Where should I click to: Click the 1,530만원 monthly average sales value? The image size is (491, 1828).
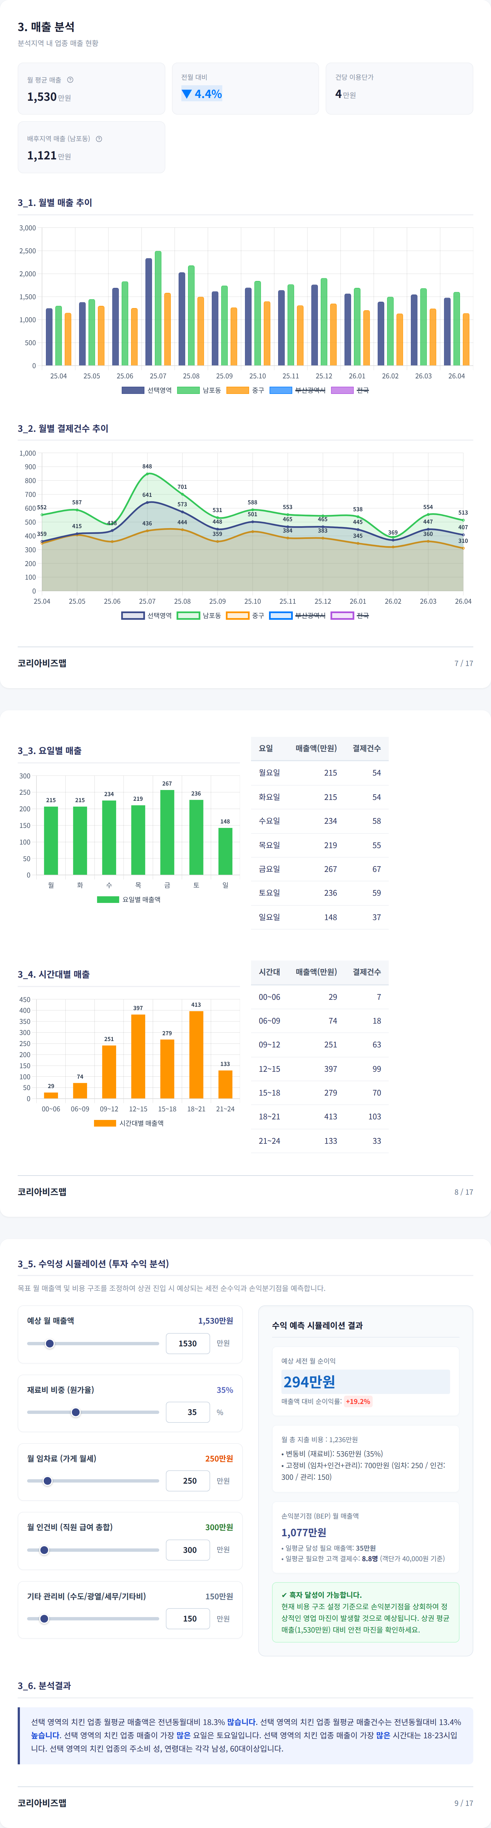(49, 97)
